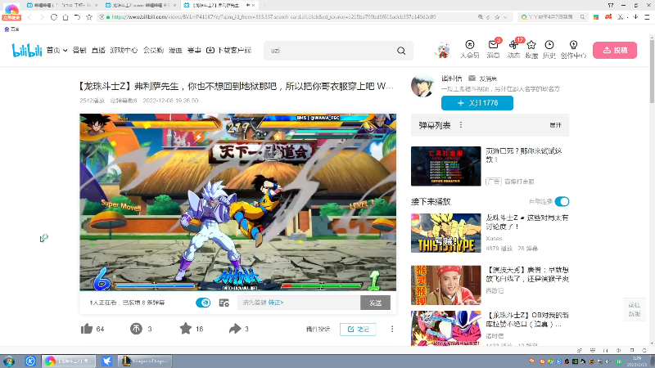Open the ad thumbnail under 弹幕列表
Screen dimensions: 655x368
[x=445, y=166]
